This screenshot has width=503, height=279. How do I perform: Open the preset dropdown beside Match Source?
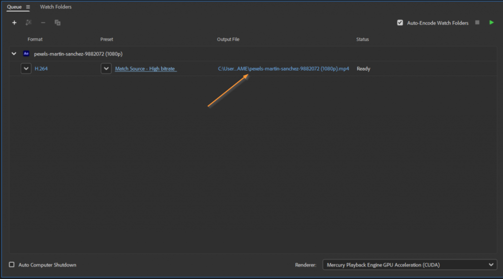pos(106,69)
